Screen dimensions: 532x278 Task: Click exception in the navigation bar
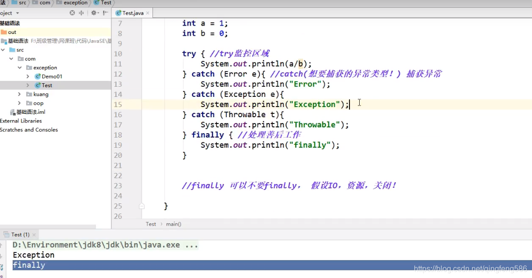click(72, 3)
